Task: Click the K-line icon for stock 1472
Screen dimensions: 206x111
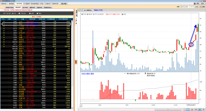Action: [9, 26]
